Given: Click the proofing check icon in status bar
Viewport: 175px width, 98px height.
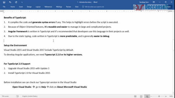Looking at the screenshot, I should 17,96.
